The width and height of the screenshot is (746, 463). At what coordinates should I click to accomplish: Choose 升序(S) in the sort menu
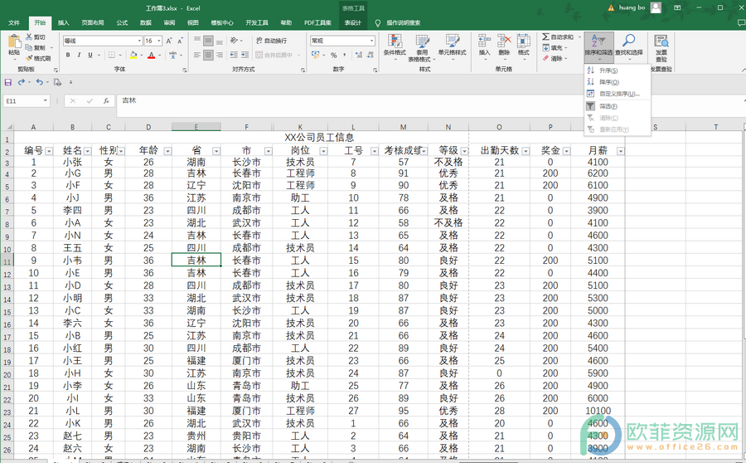tap(617, 71)
